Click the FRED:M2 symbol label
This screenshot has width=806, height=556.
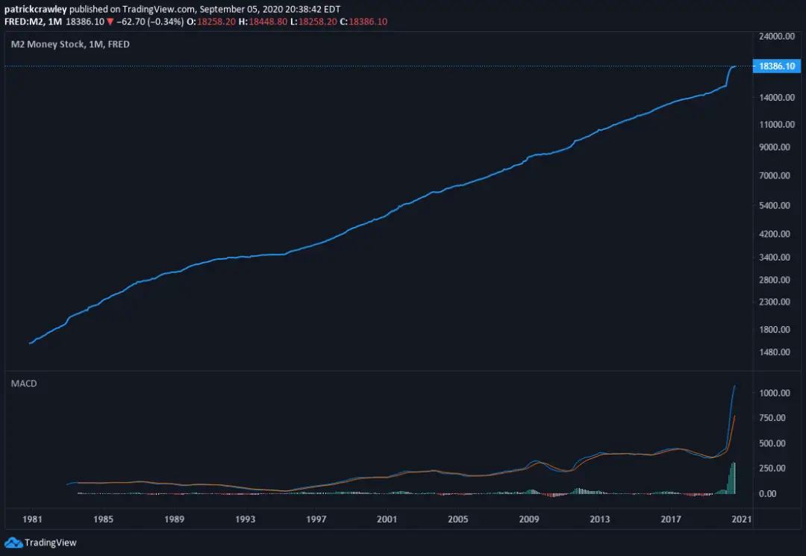(24, 22)
